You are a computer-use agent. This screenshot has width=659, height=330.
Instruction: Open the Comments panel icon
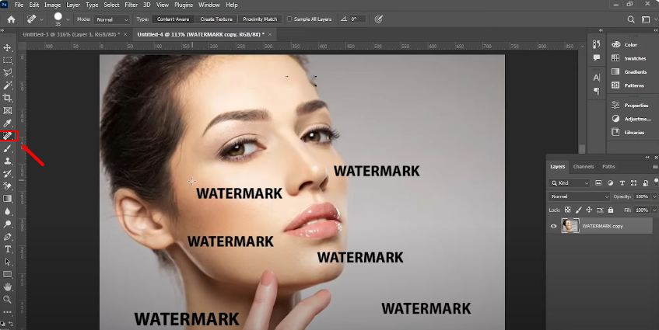597,57
